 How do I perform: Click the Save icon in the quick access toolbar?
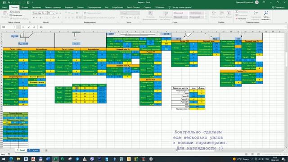(4, 2)
